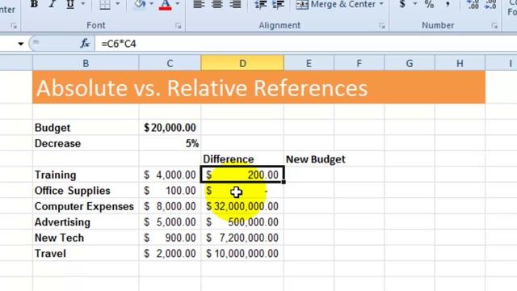This screenshot has height=291, width=517.
Task: Select Computer Expenses label cell
Action: pos(86,207)
